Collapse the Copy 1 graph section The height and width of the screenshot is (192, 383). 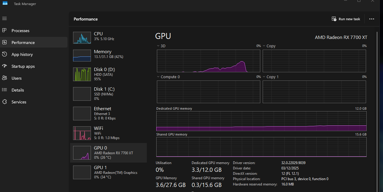coord(264,76)
